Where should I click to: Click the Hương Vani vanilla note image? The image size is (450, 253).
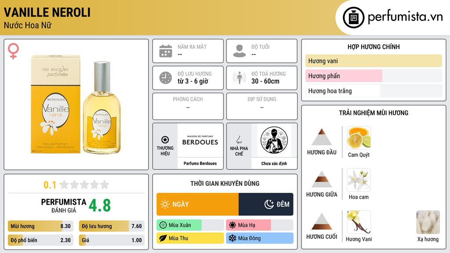359,222
